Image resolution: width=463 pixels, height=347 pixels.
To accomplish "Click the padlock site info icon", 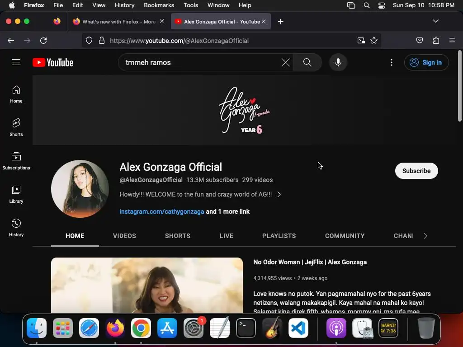I will click(x=102, y=41).
